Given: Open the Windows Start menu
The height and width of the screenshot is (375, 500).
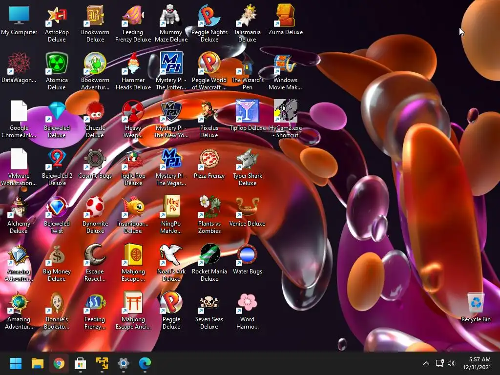Looking at the screenshot, I should [16, 363].
